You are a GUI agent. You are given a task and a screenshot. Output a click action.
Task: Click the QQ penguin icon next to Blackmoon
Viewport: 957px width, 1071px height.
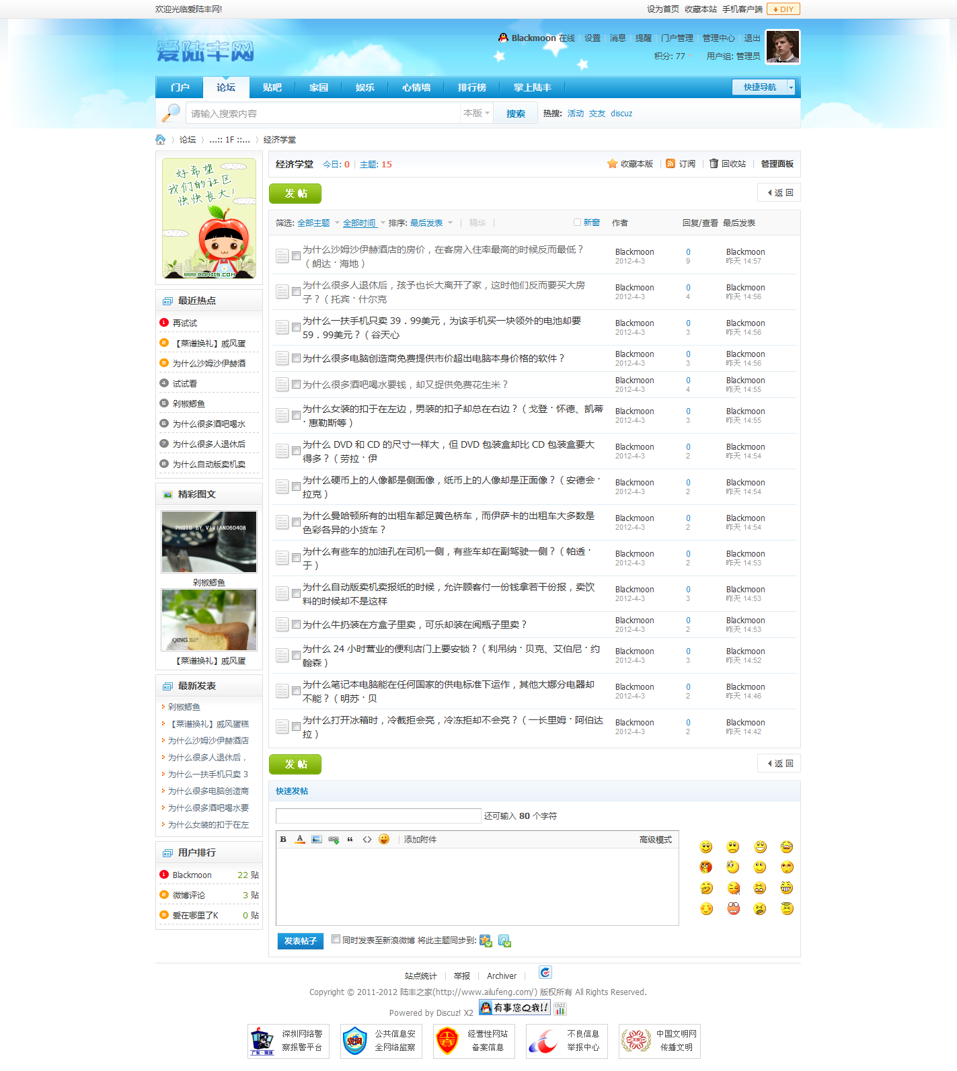coord(503,38)
